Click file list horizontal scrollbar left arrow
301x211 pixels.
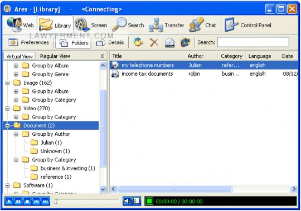[114, 189]
